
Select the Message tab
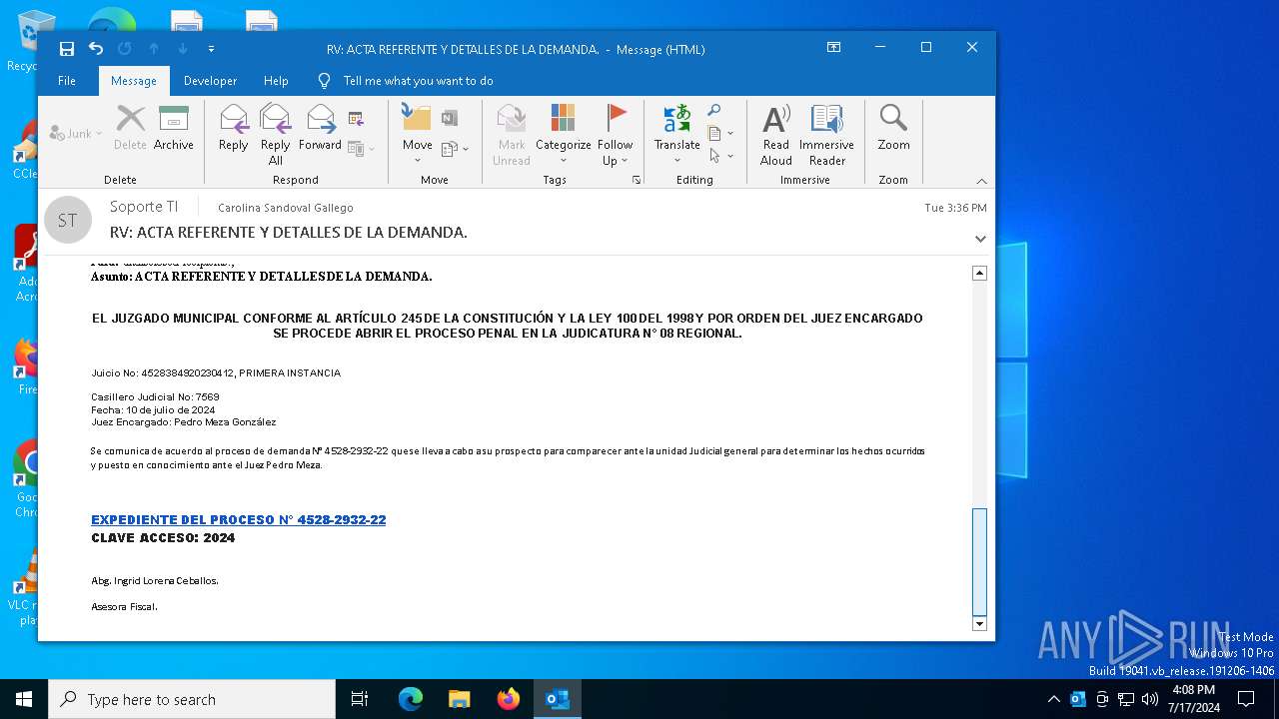[x=134, y=81]
